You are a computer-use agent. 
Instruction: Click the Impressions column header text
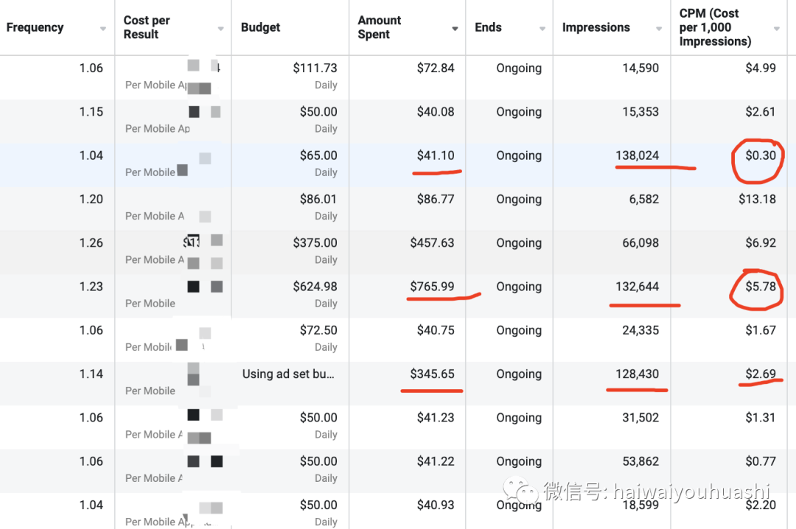click(x=596, y=27)
